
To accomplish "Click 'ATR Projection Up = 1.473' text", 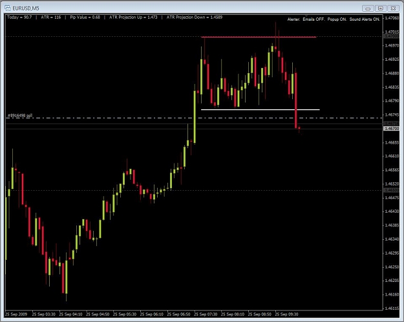I will [133, 17].
